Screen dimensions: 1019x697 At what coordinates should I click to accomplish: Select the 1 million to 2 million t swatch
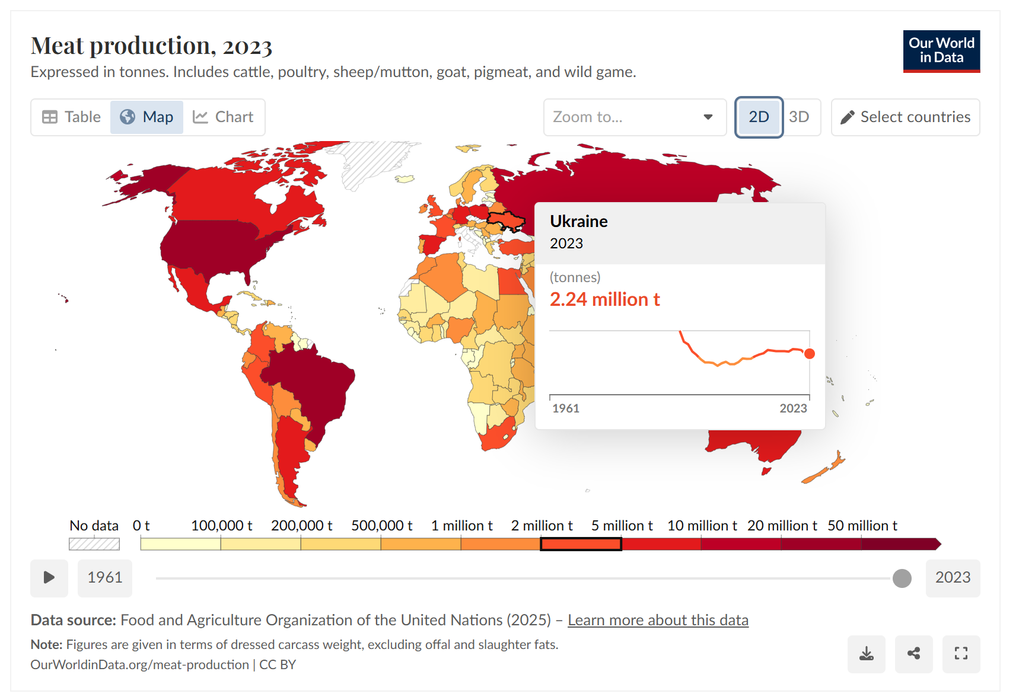coord(501,543)
